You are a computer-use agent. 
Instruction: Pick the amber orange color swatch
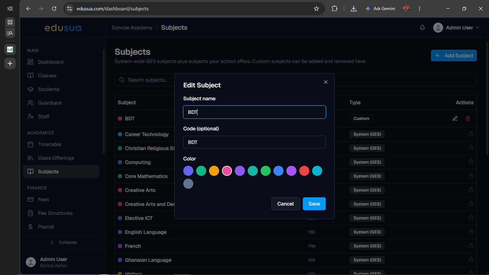click(214, 171)
